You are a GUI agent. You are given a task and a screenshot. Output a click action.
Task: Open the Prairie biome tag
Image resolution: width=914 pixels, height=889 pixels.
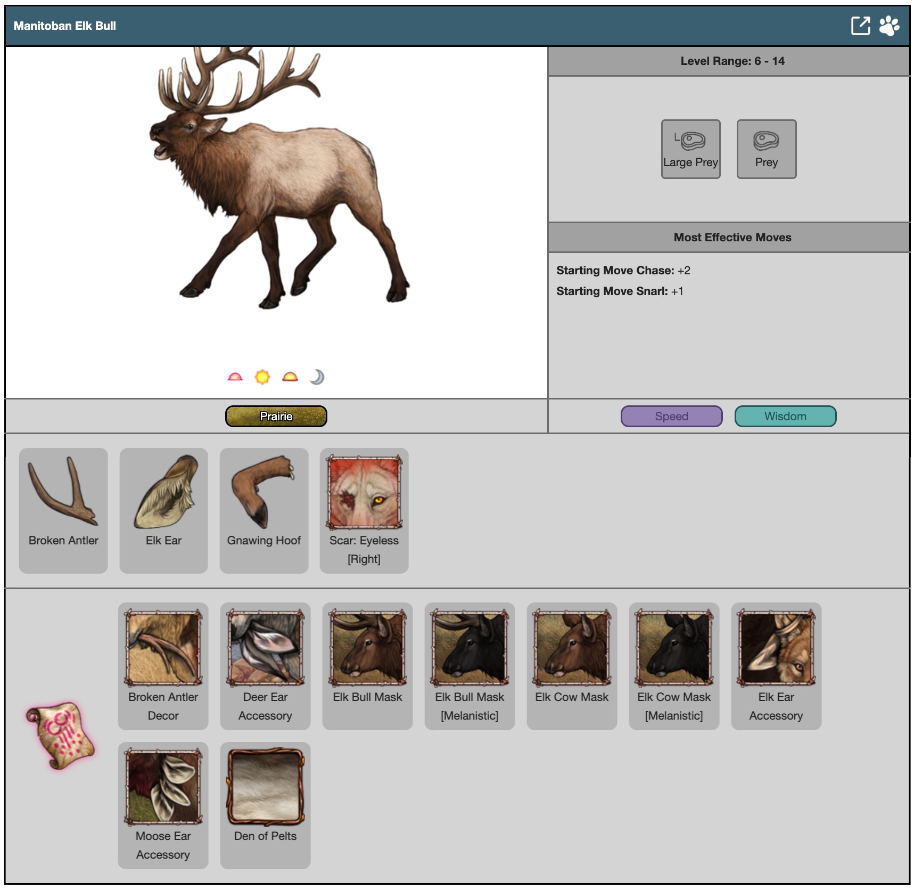[276, 416]
